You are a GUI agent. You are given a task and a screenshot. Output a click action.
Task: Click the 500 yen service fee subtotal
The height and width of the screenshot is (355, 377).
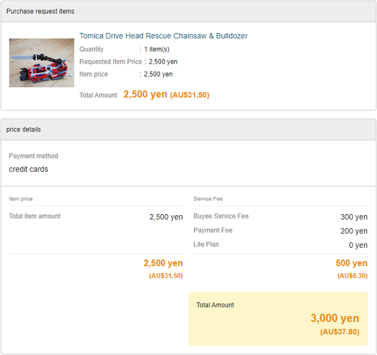pyautogui.click(x=352, y=263)
